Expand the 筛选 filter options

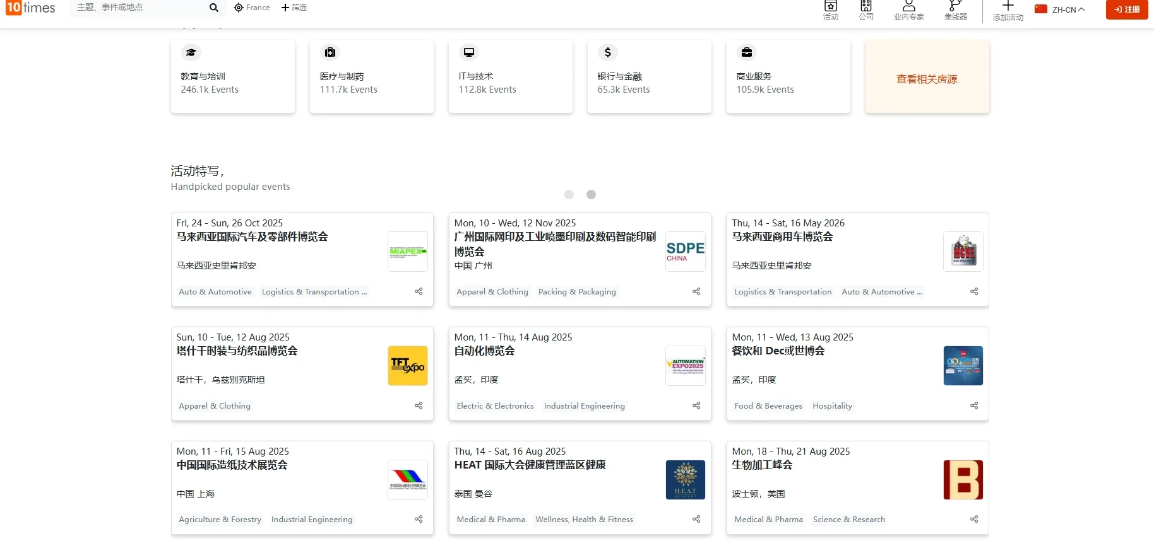pyautogui.click(x=294, y=8)
